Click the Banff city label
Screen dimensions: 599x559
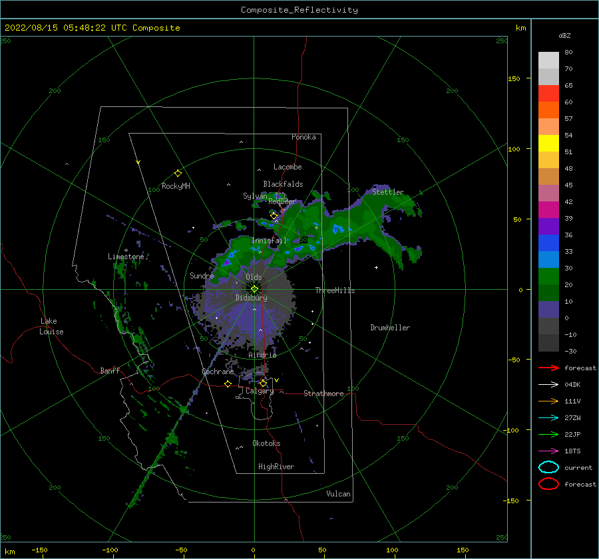[x=110, y=371]
